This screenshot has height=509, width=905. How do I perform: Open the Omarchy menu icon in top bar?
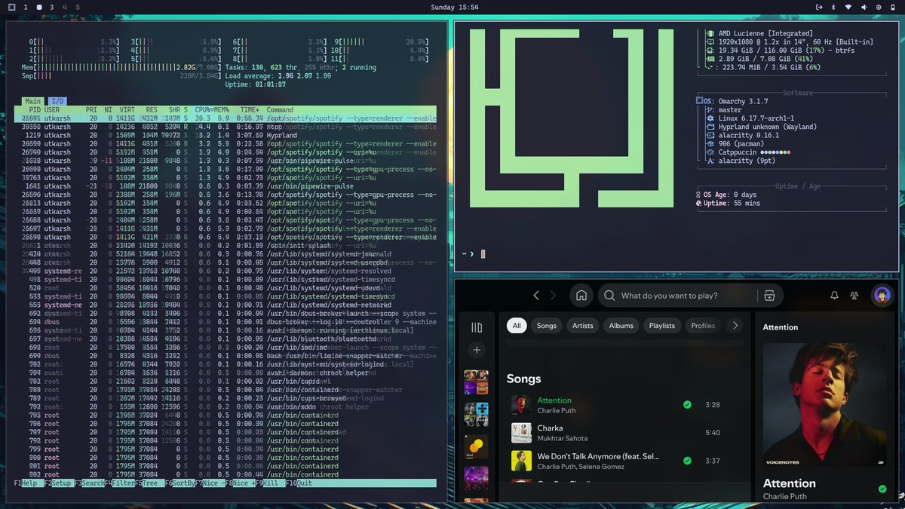(x=11, y=7)
